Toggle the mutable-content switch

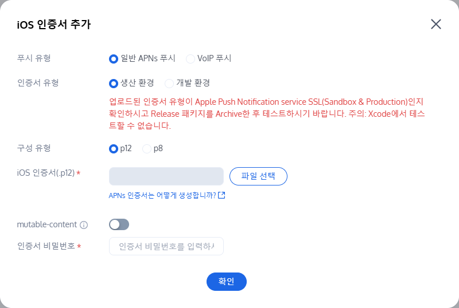[x=119, y=224]
